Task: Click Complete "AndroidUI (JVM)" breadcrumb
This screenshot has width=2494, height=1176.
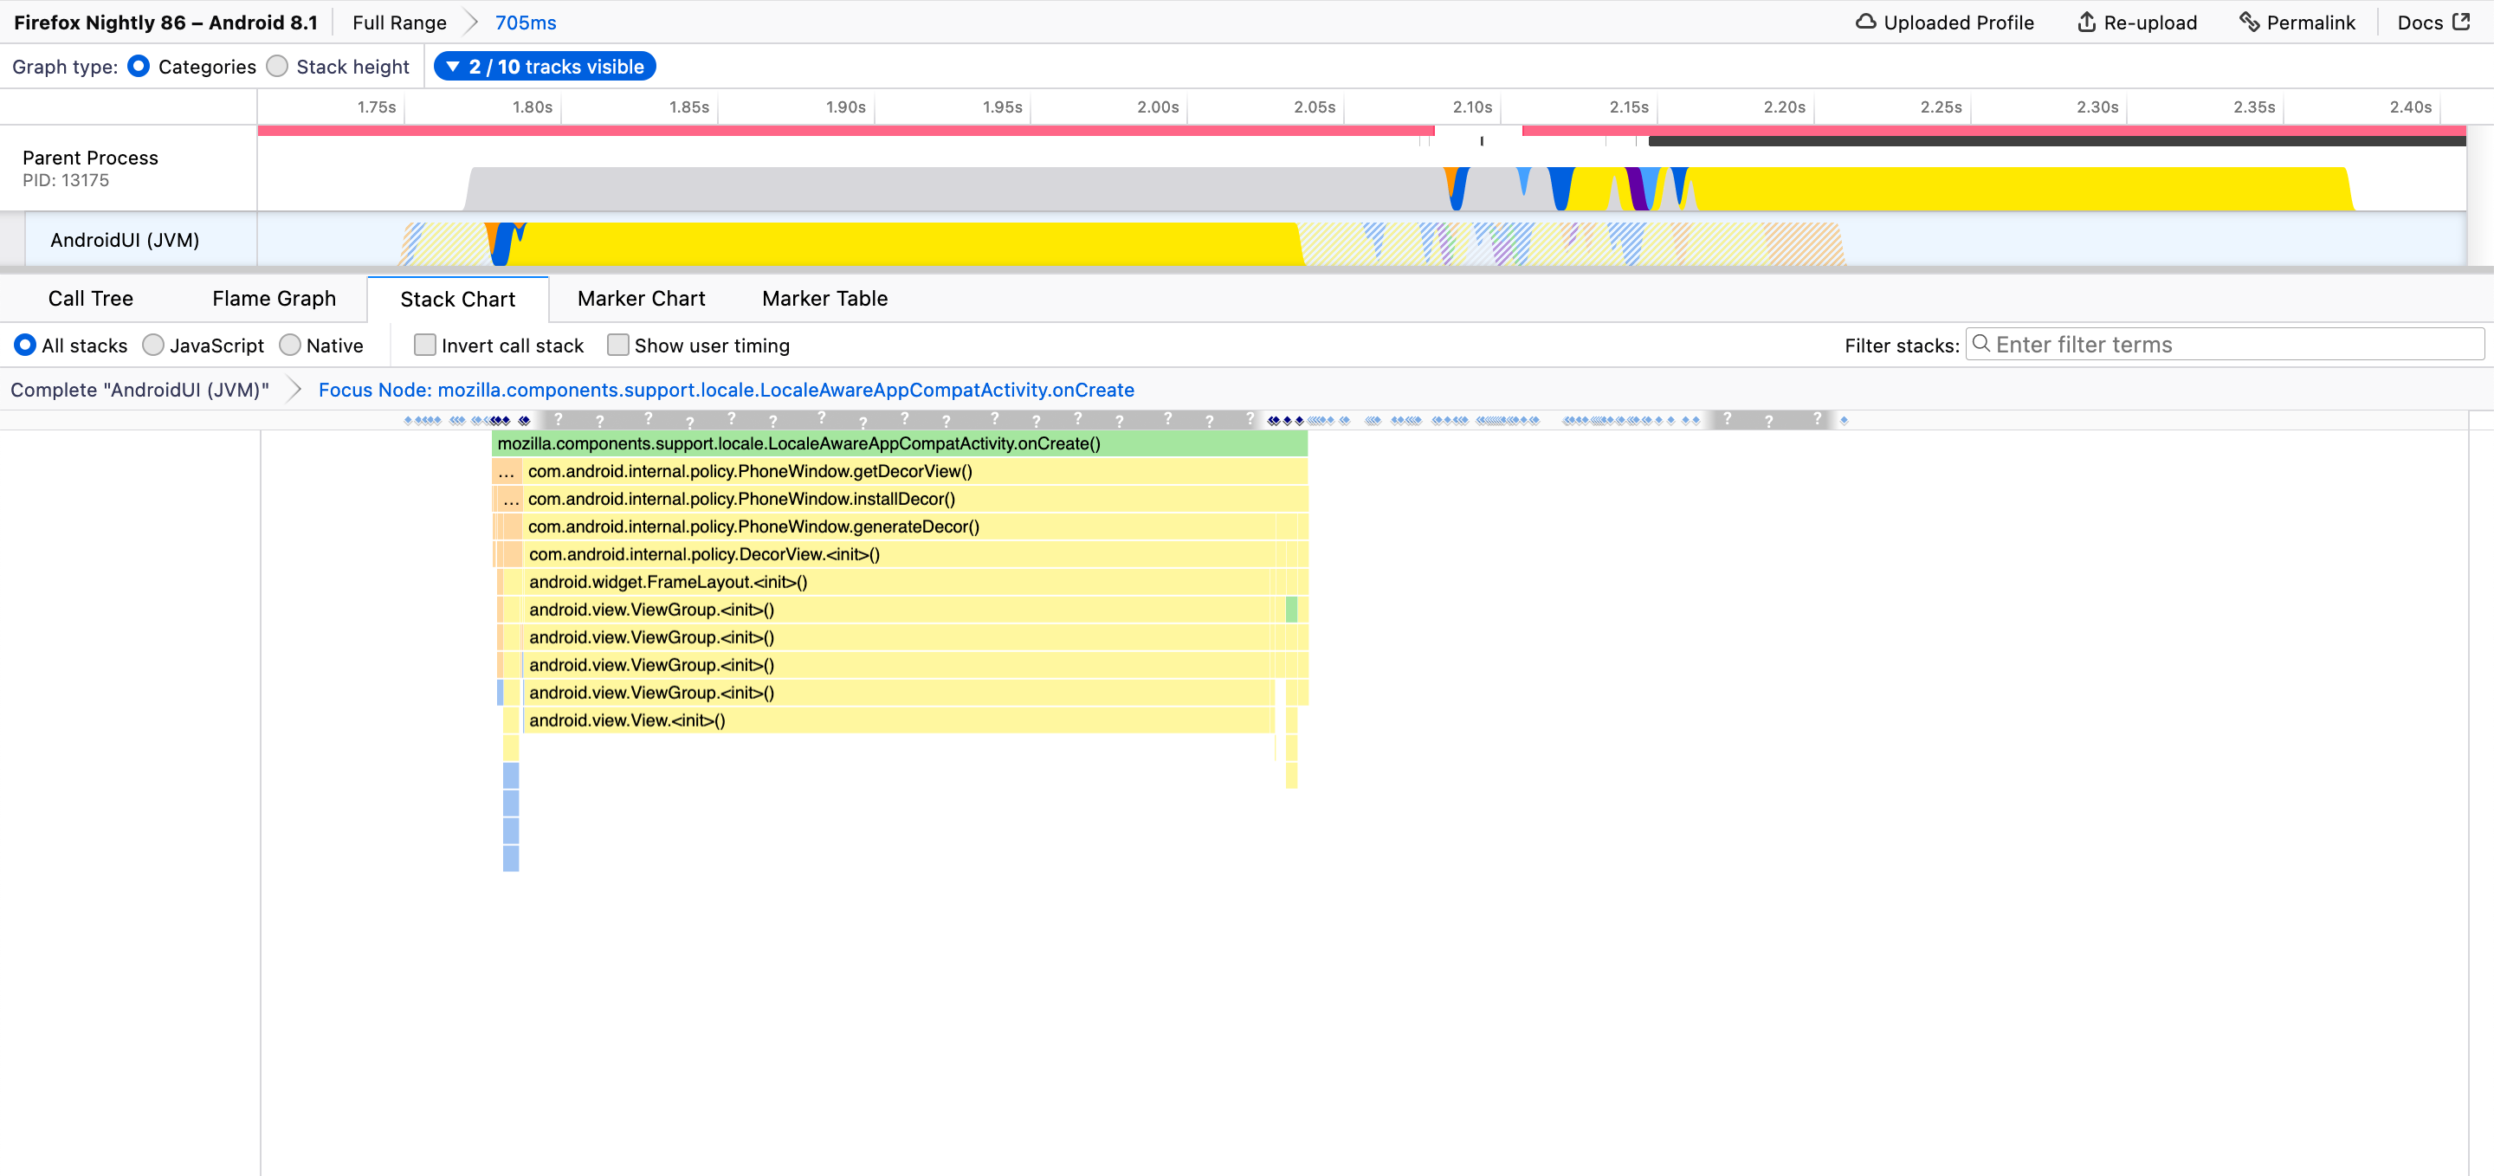Action: tap(139, 390)
